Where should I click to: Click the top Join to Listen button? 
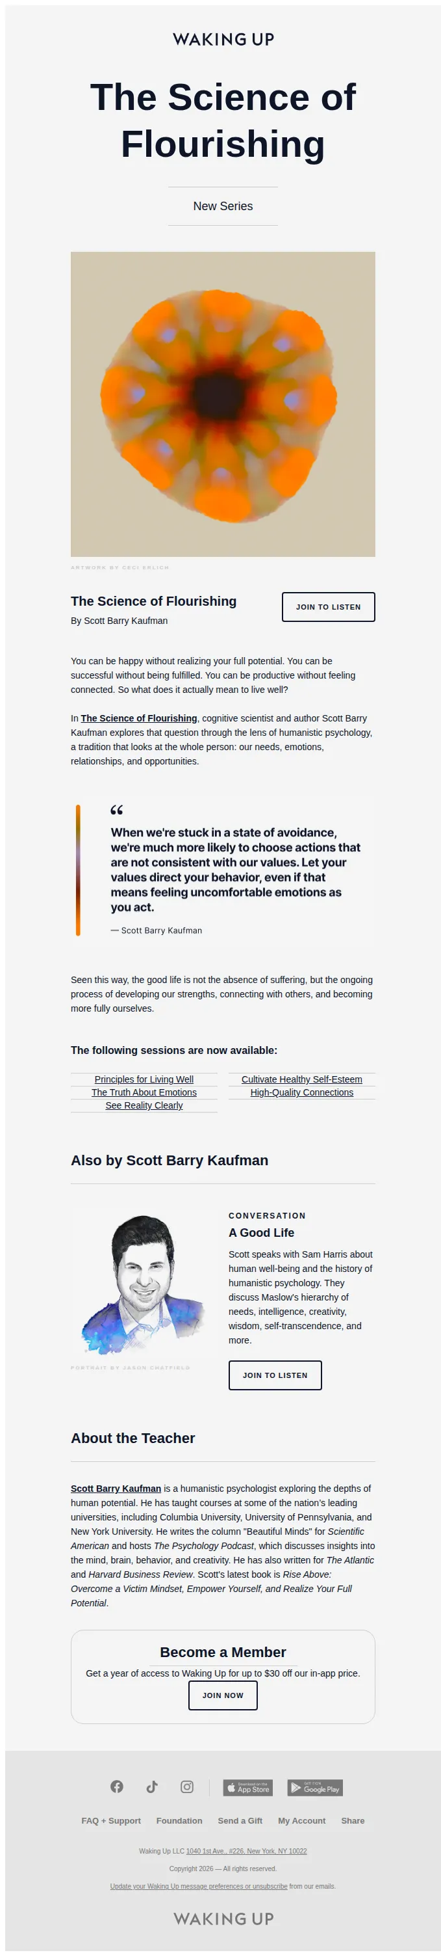click(x=328, y=606)
